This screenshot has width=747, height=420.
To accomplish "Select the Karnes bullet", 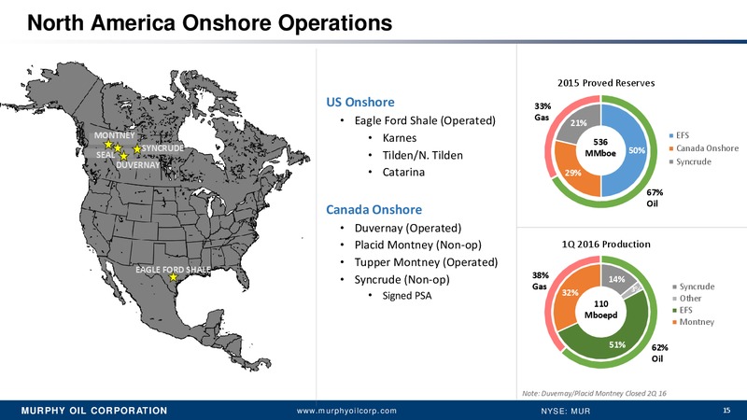I will coord(400,138).
